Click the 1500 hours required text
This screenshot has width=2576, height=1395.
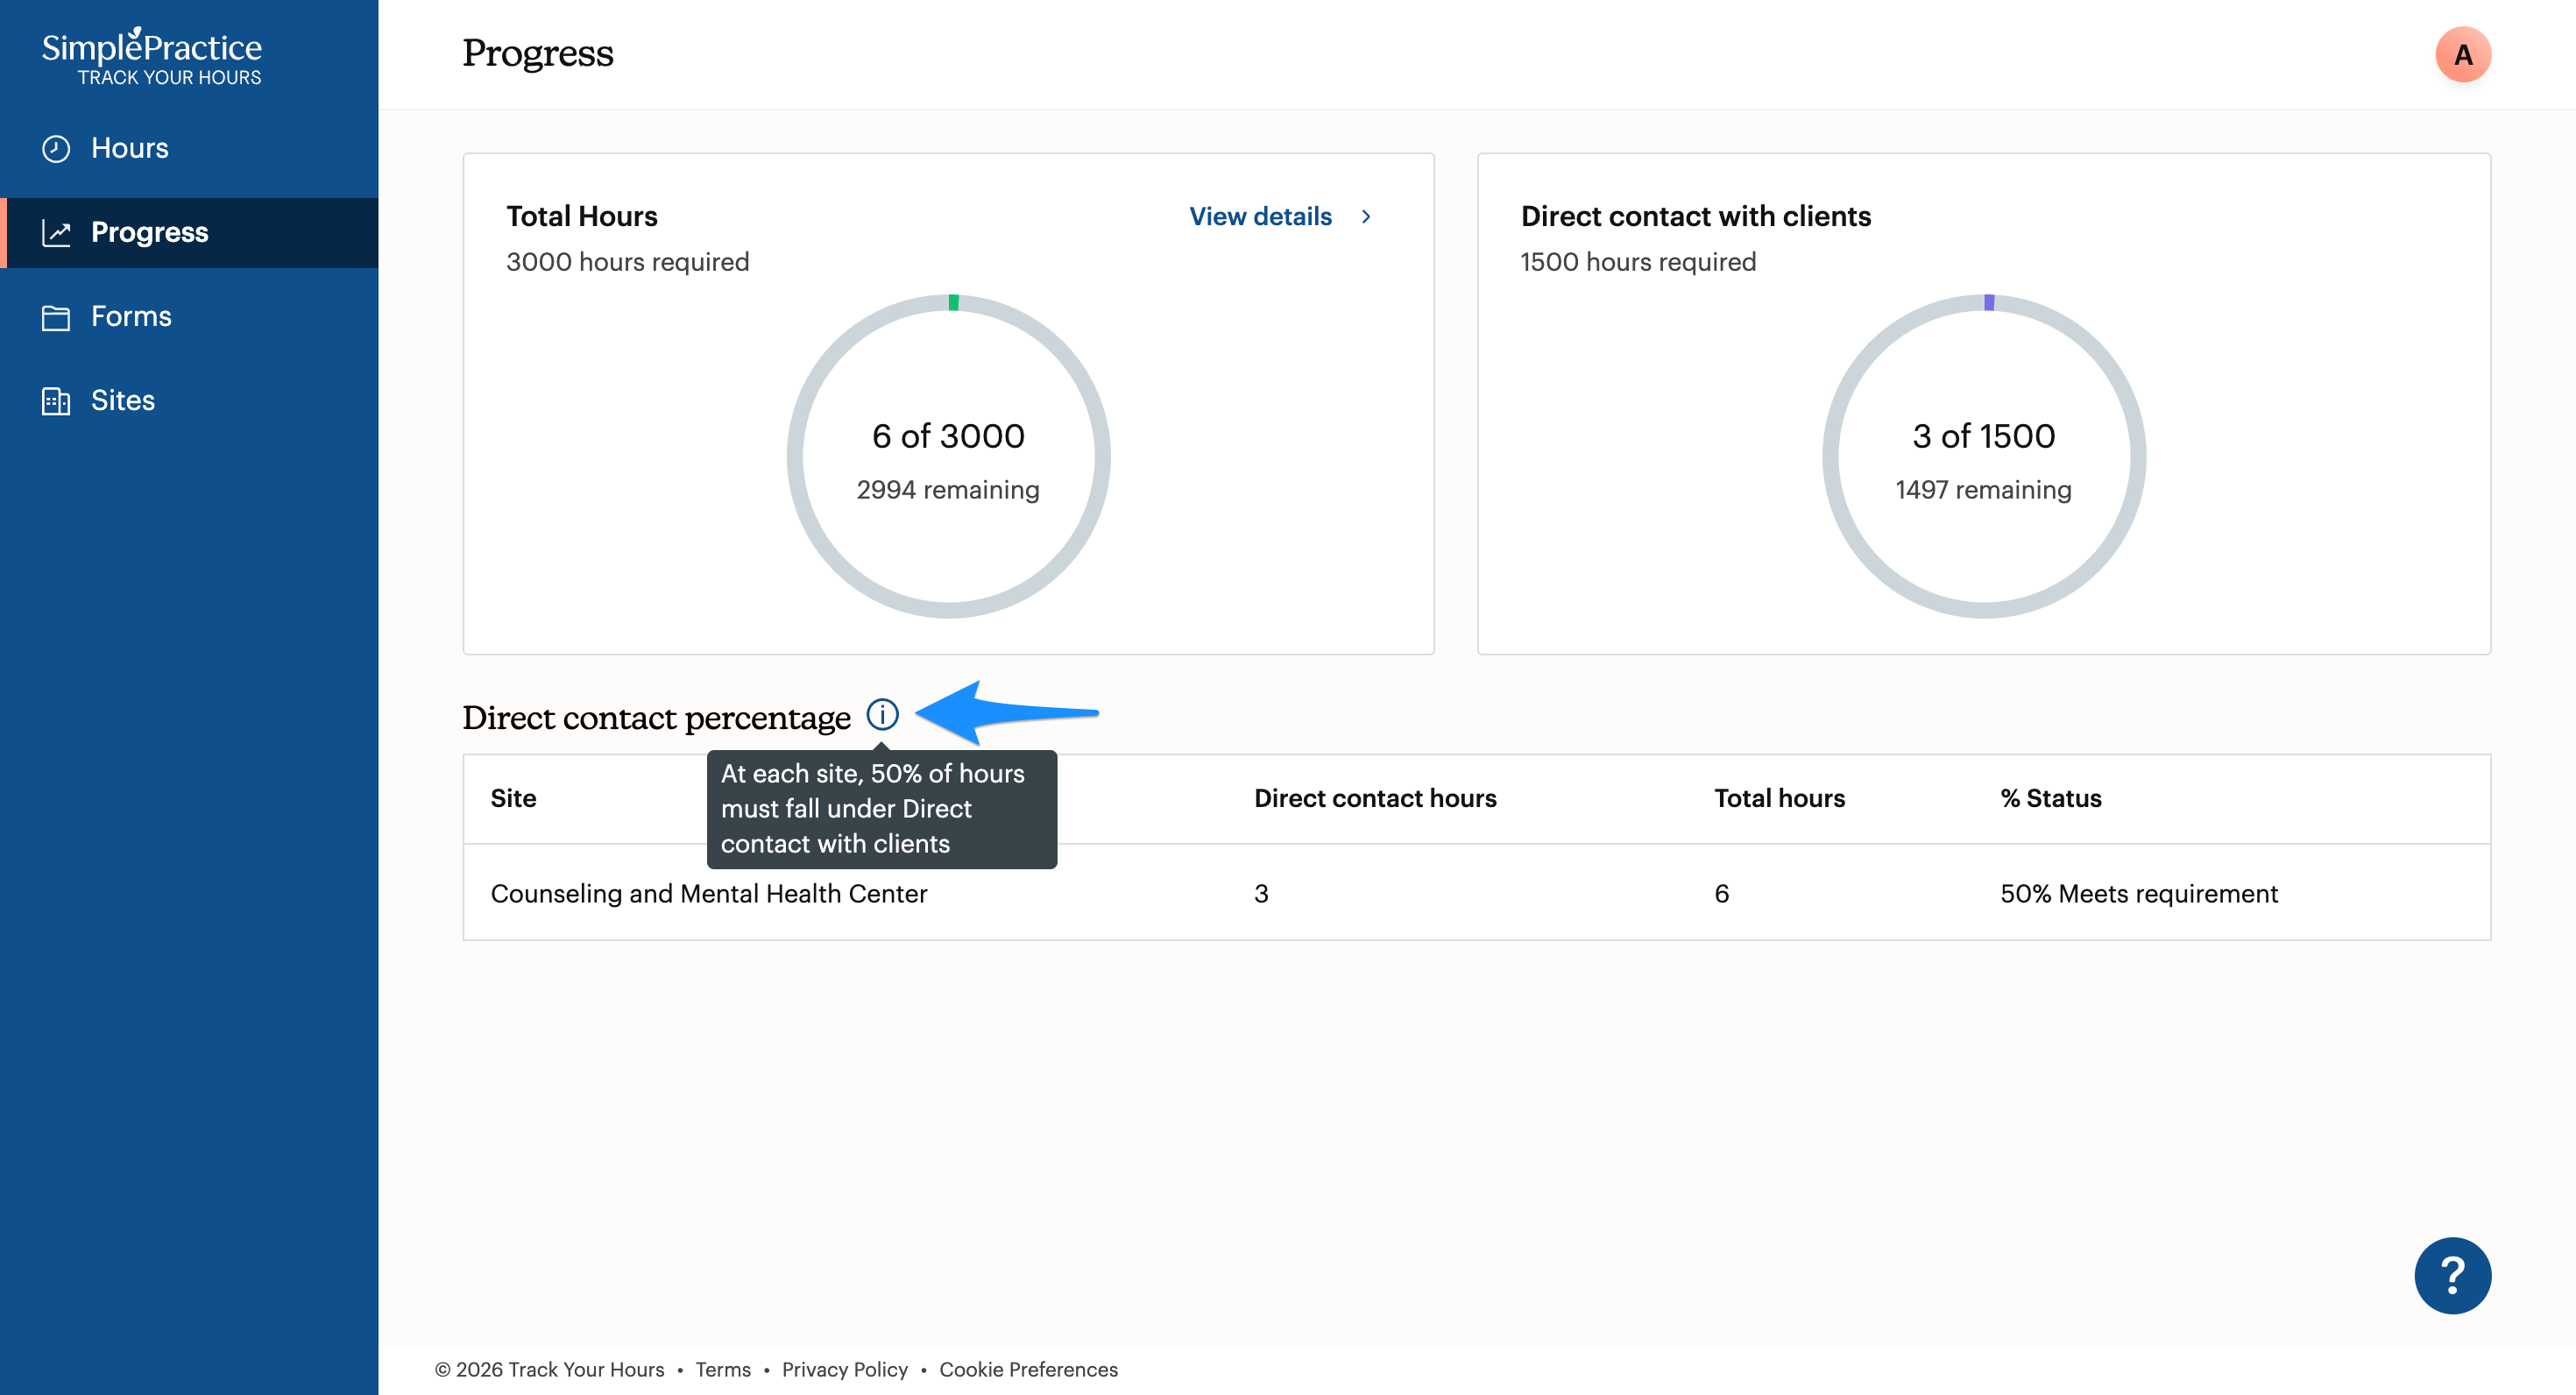pyautogui.click(x=1638, y=262)
